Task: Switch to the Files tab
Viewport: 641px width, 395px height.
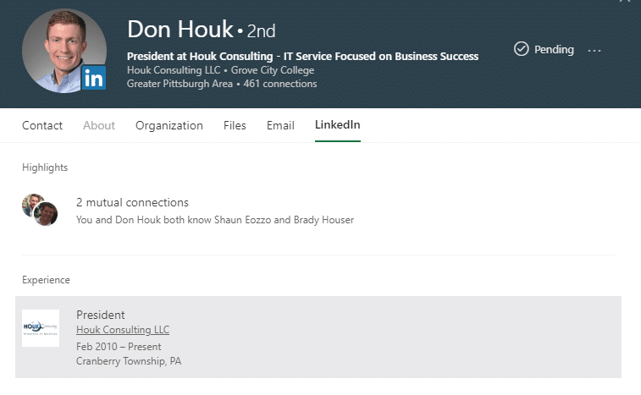Action: pos(235,125)
